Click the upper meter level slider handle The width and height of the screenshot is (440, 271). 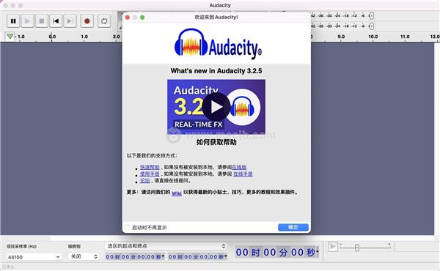click(371, 15)
